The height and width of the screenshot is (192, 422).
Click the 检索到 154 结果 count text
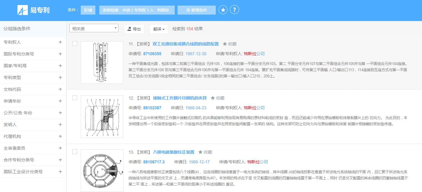coord(188,29)
